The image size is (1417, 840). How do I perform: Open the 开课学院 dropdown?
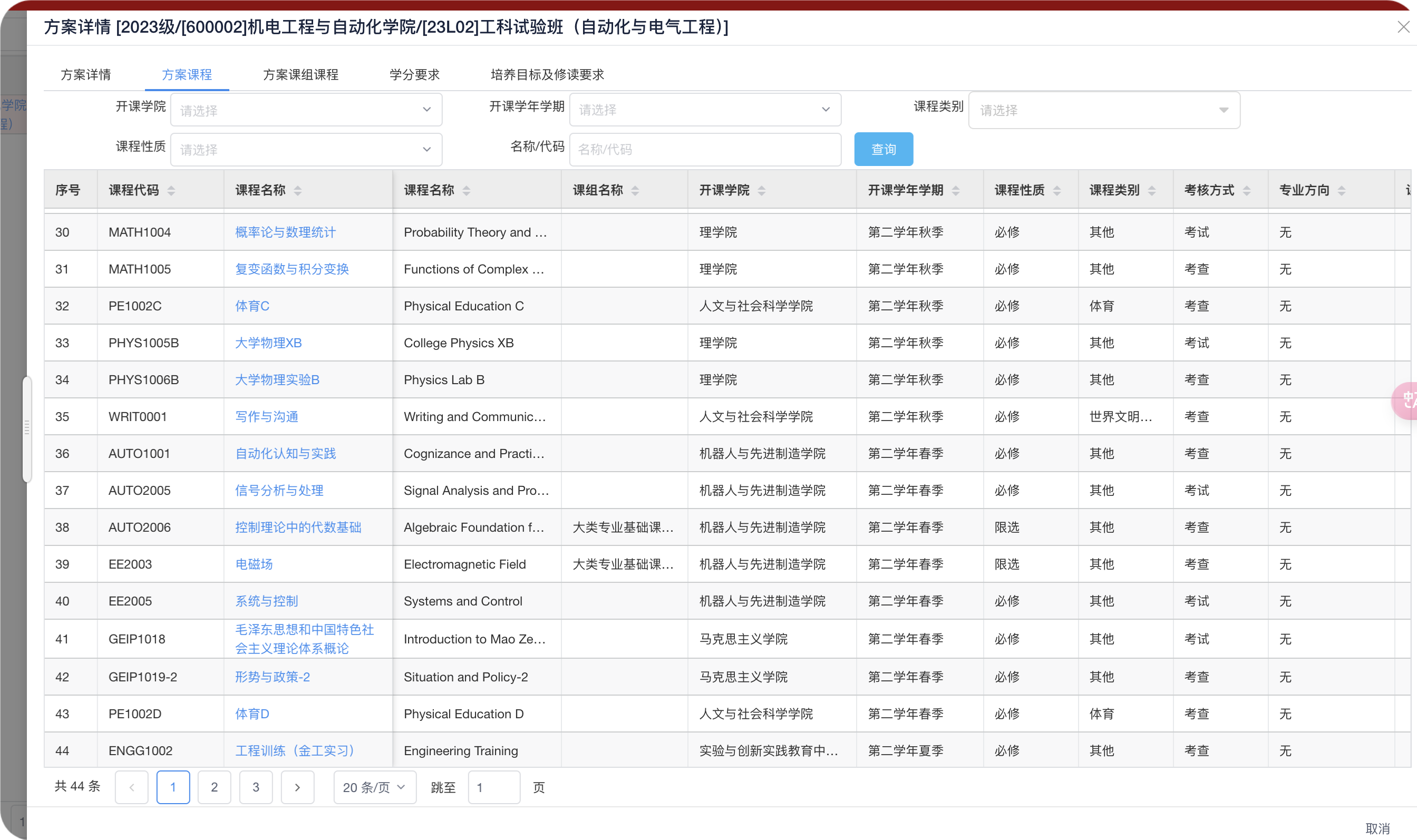point(306,110)
